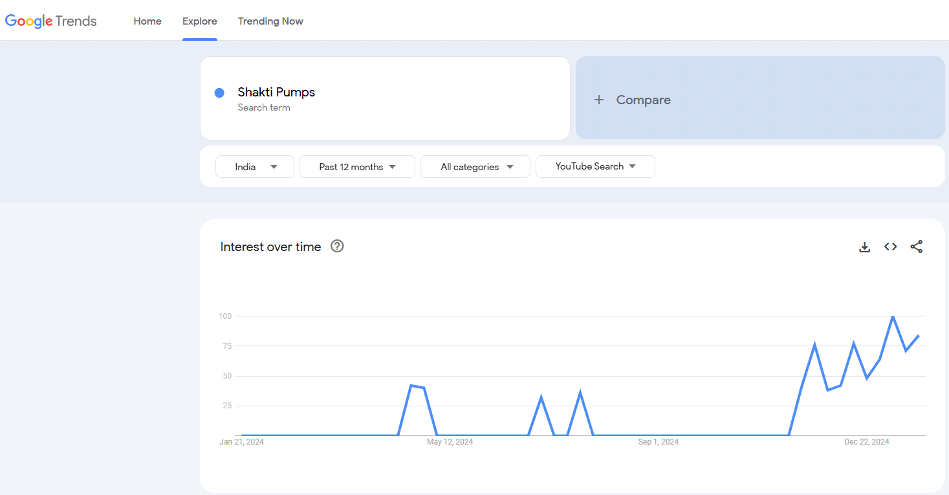949x495 pixels.
Task: Click the embed code icon
Action: (x=891, y=247)
